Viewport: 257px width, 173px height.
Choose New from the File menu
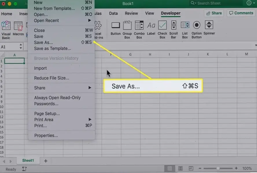pos(61,3)
